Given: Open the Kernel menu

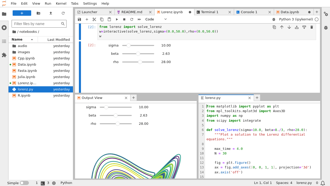Looking at the screenshot, I should tap(61, 3).
